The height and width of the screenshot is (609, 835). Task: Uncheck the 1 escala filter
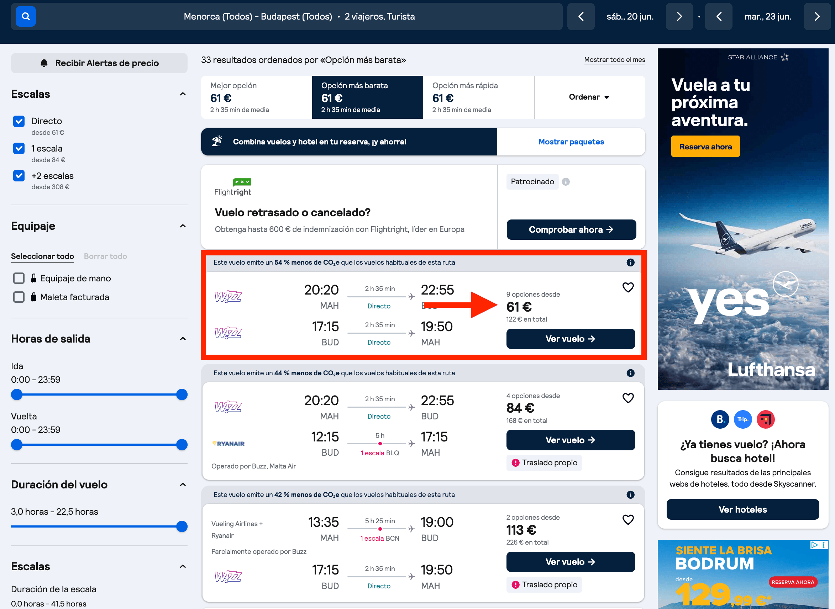(19, 149)
